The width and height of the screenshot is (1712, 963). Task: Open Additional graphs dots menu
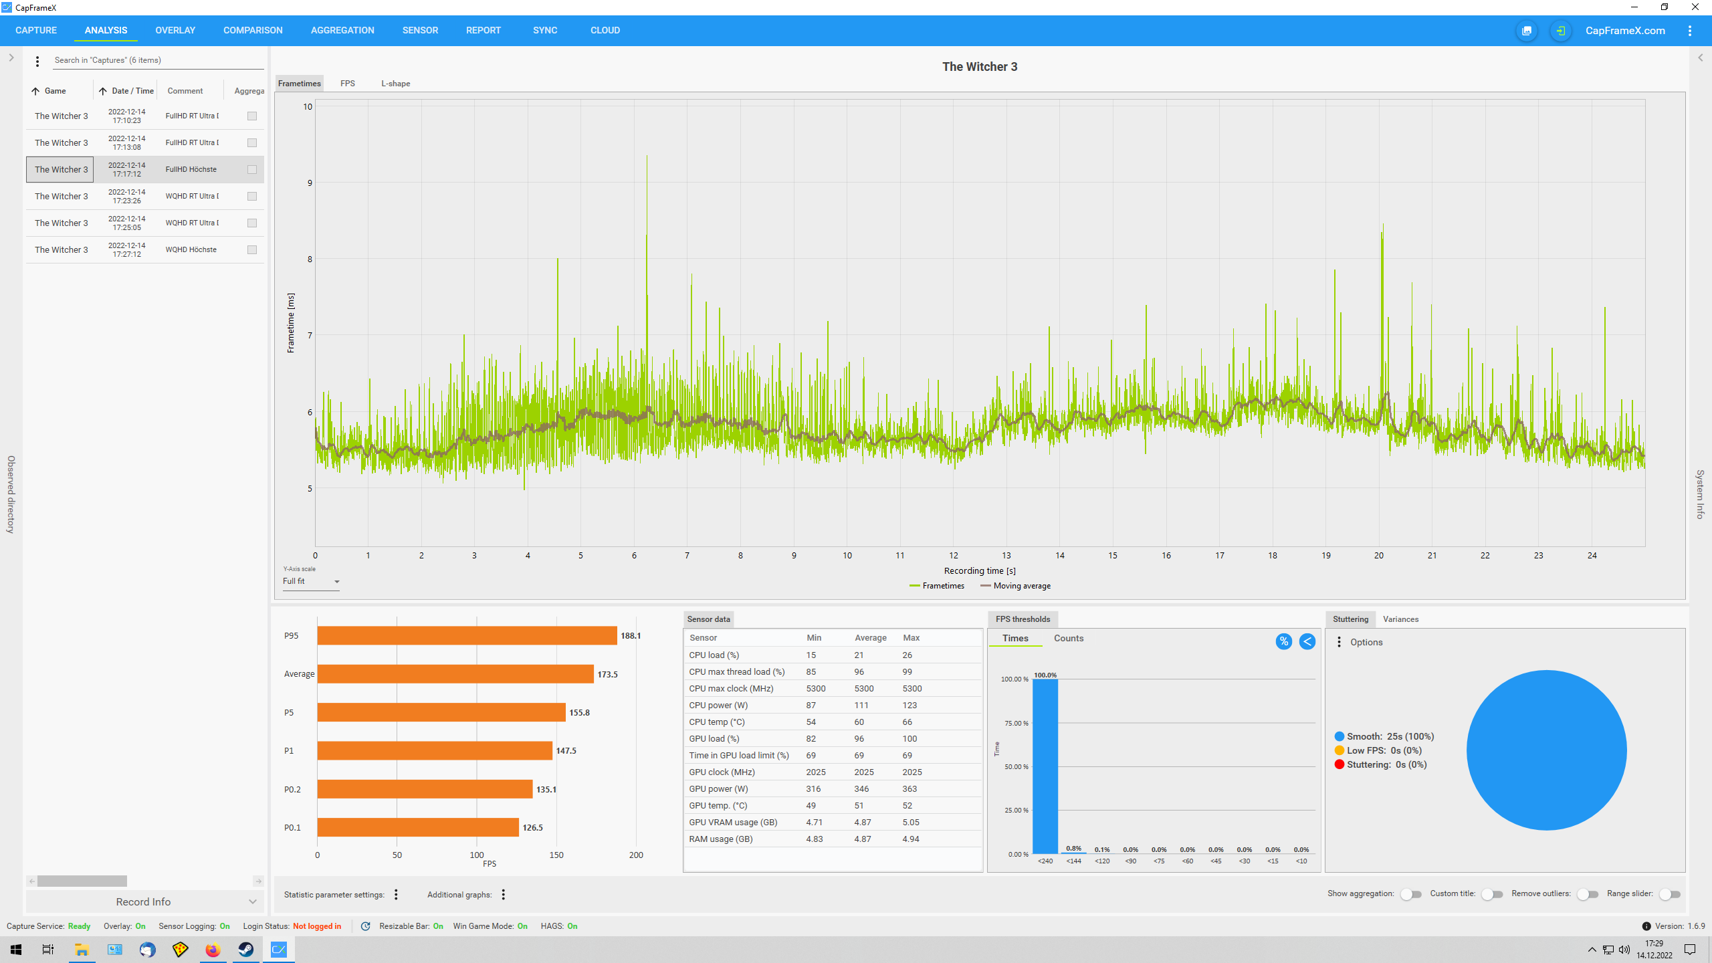click(503, 894)
